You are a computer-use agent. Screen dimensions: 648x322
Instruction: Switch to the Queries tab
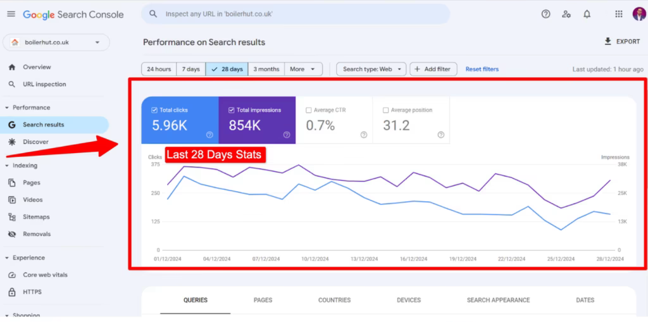point(196,300)
